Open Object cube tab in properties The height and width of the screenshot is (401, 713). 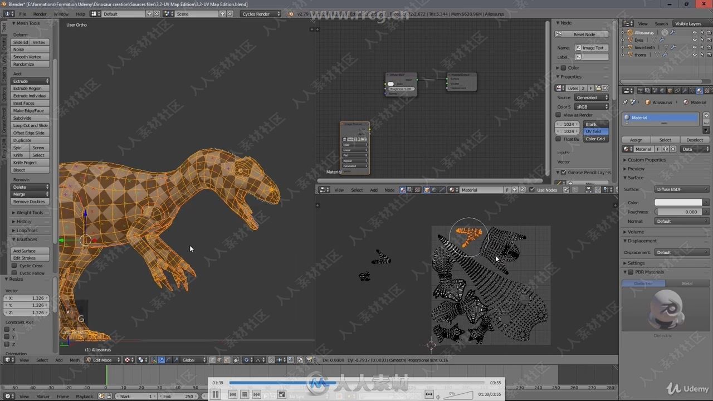click(670, 91)
